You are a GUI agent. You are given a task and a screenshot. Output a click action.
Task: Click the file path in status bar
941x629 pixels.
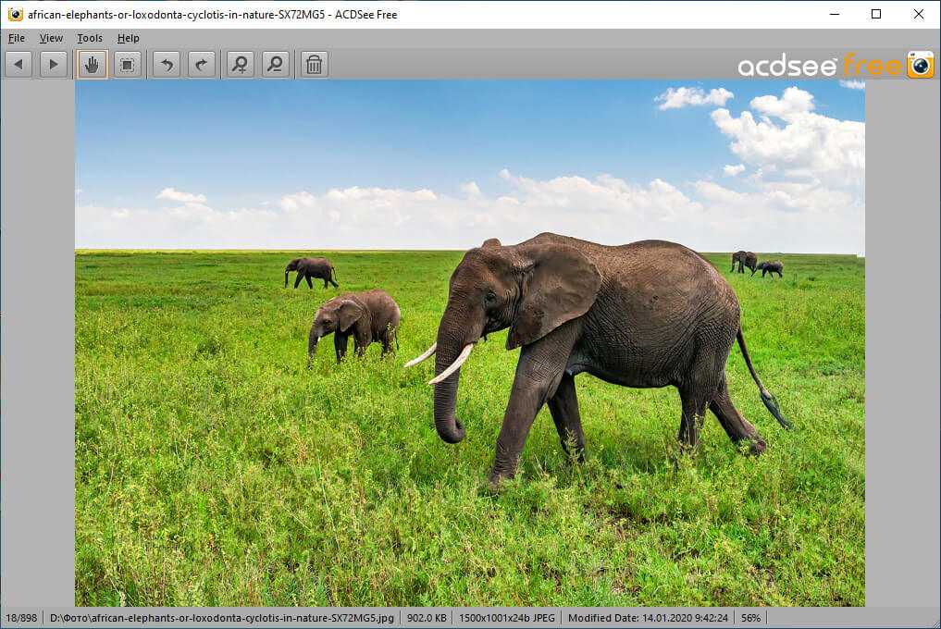pos(221,618)
